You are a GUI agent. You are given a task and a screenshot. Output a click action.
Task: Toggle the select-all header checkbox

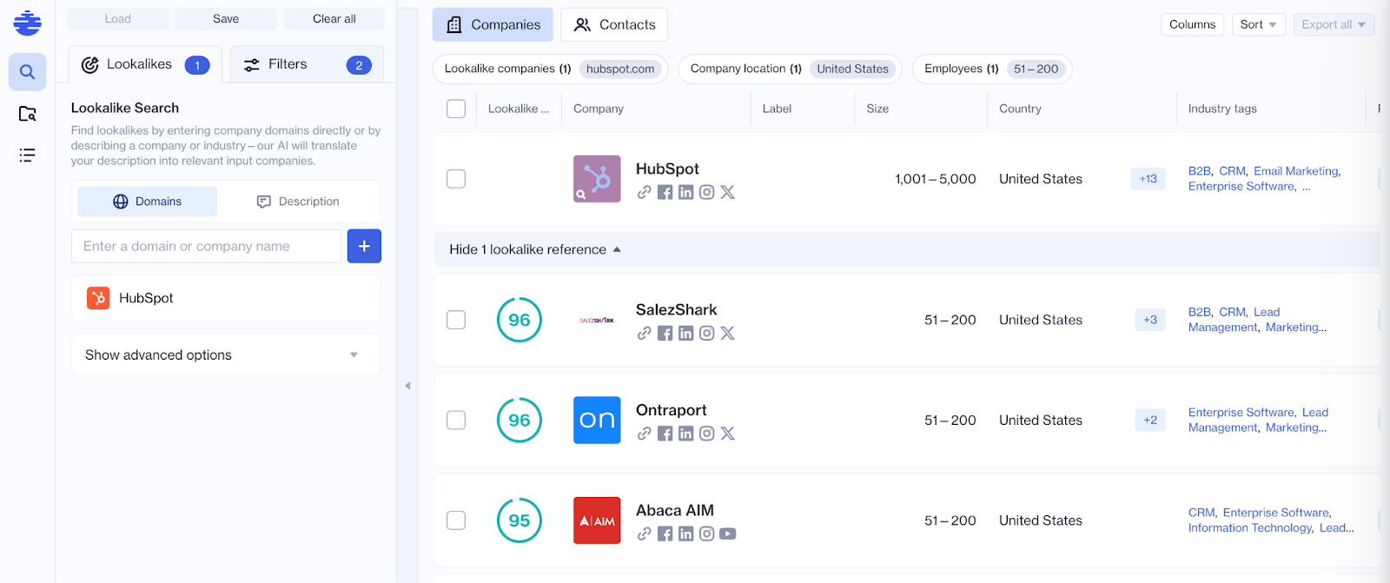[456, 109]
